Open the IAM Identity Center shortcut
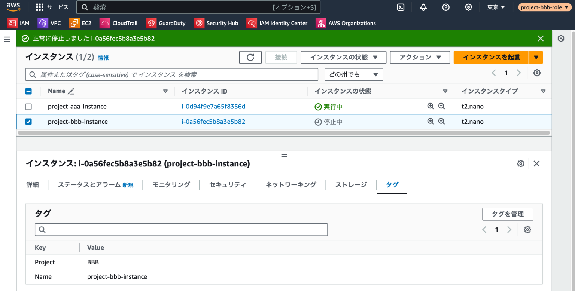Image resolution: width=575 pixels, height=291 pixels. click(x=277, y=23)
